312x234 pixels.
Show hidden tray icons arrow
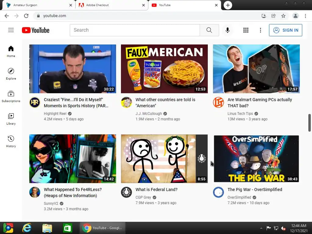[261, 228]
